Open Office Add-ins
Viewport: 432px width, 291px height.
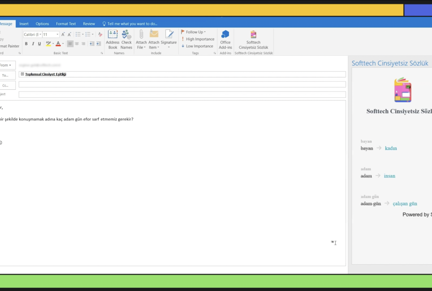tap(225, 39)
